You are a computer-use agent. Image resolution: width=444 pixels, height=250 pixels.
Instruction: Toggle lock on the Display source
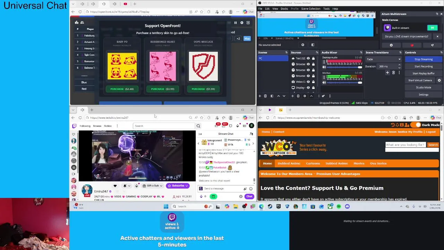point(313,87)
